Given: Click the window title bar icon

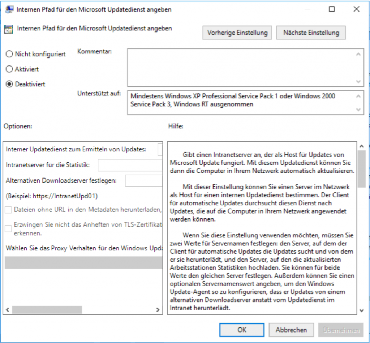Looking at the screenshot, I should 9,9.
